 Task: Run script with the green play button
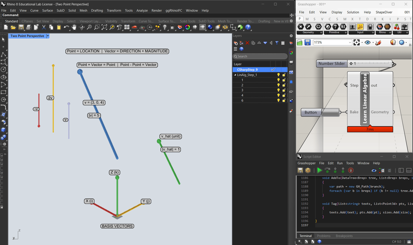319,171
